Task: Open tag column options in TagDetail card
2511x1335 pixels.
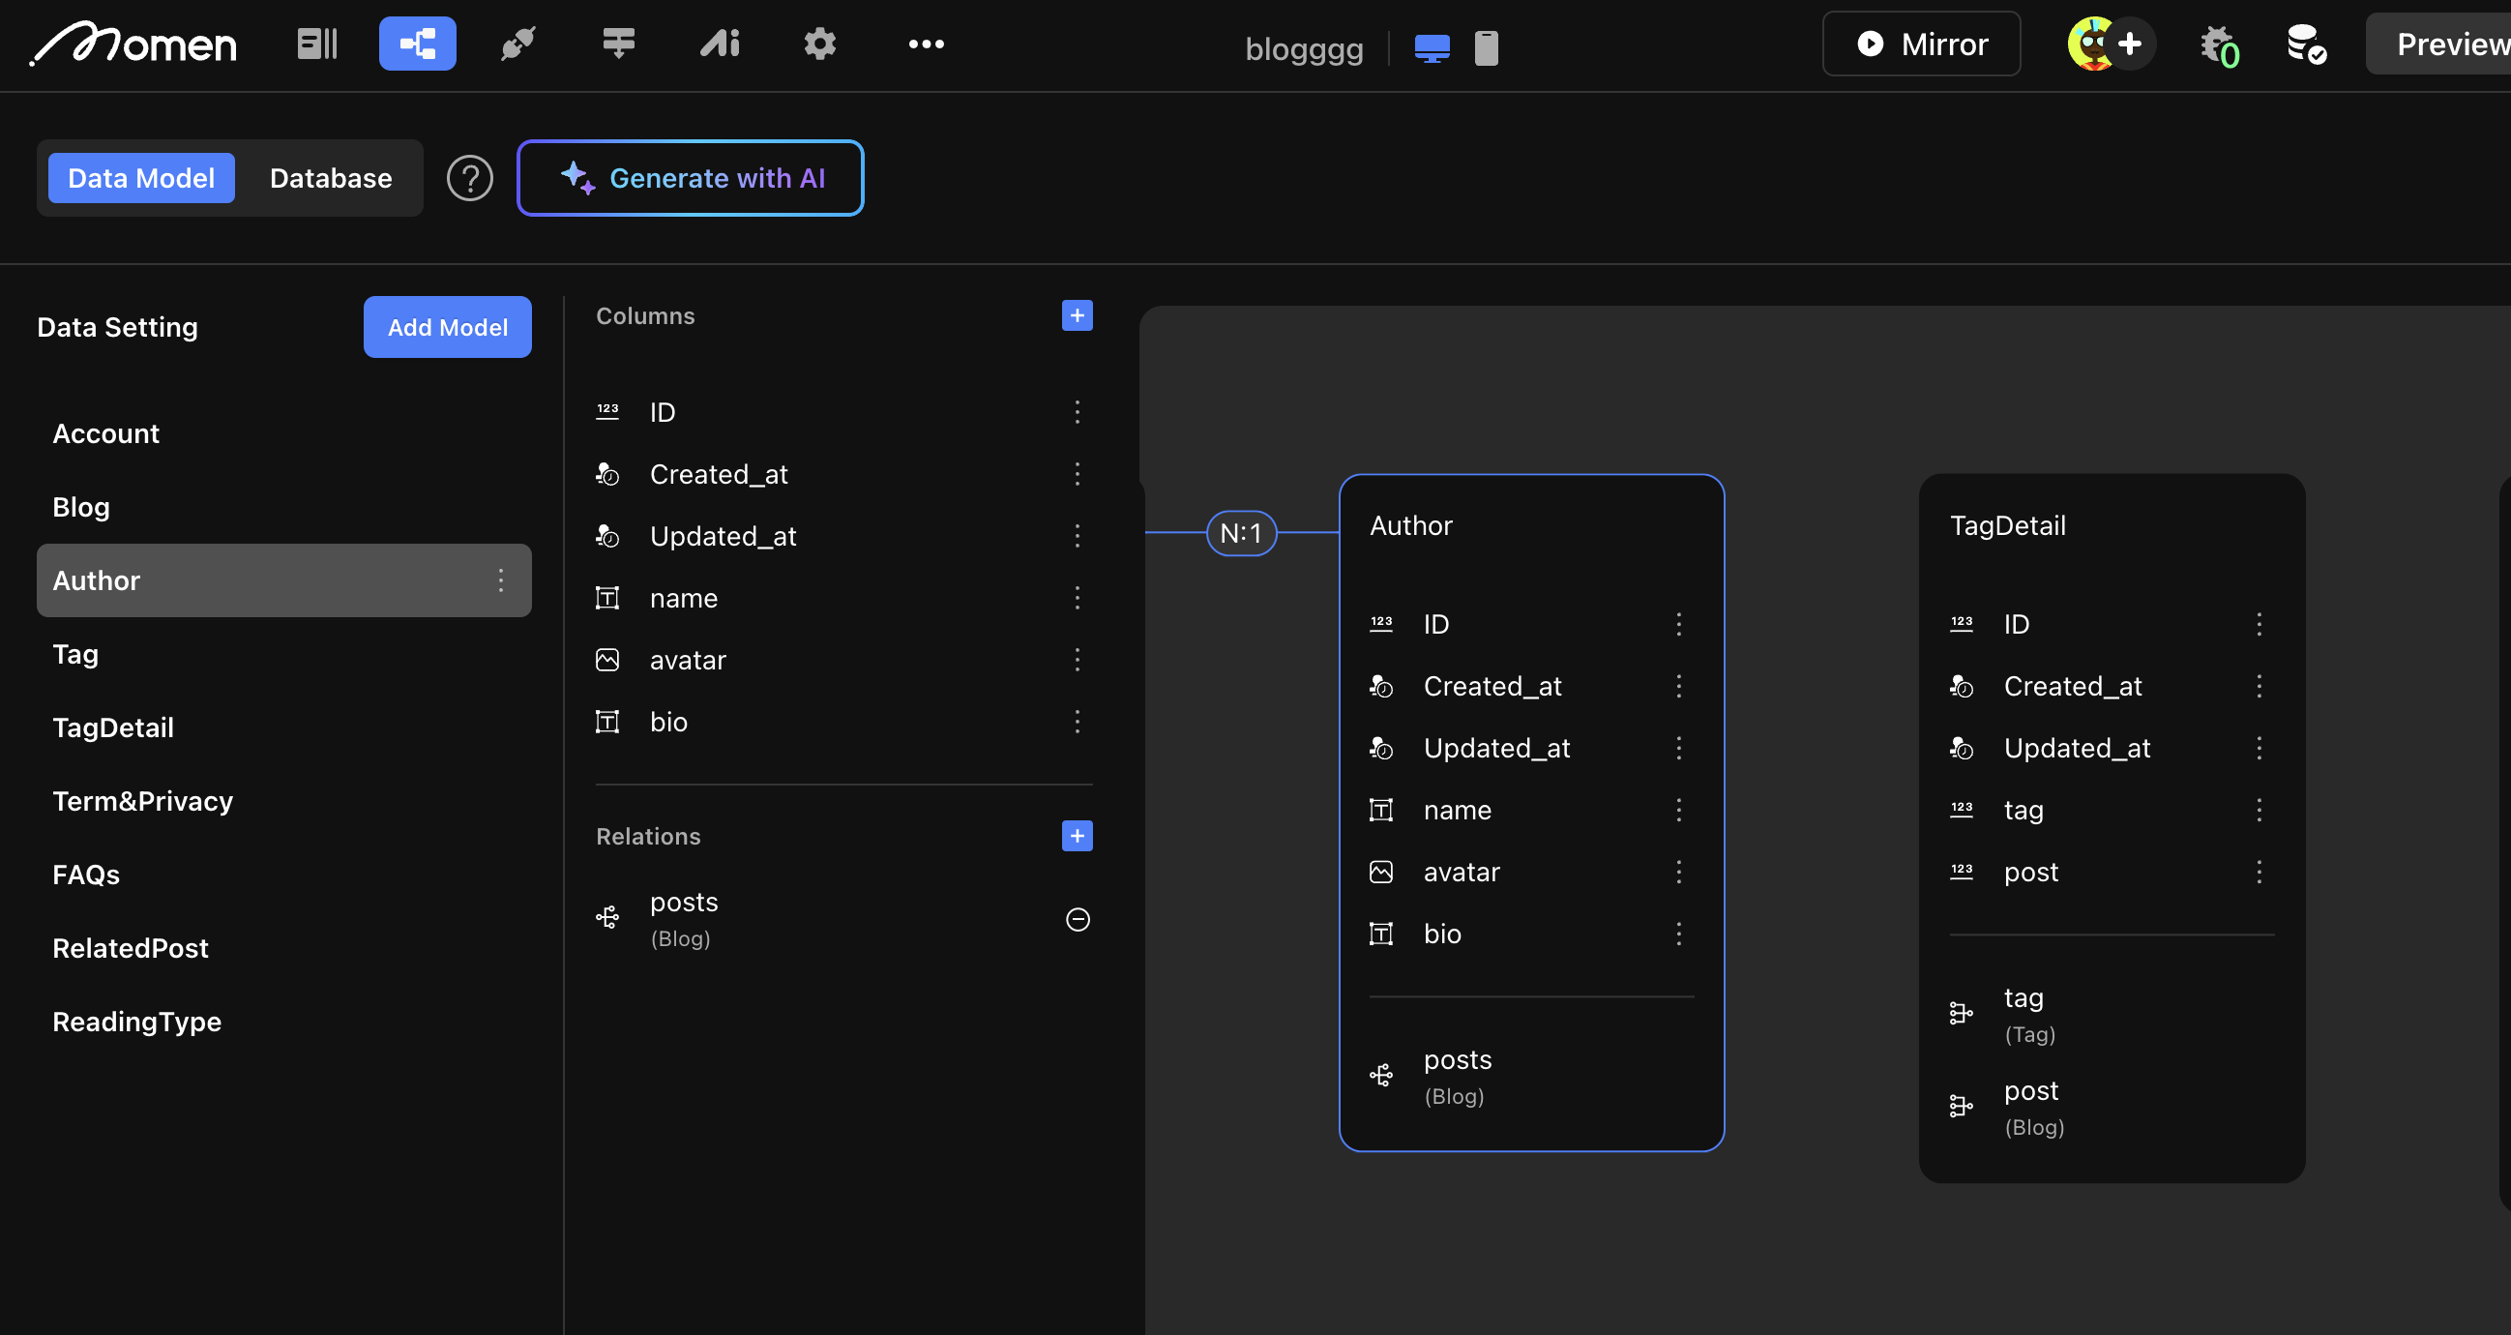Action: pos(2259,811)
